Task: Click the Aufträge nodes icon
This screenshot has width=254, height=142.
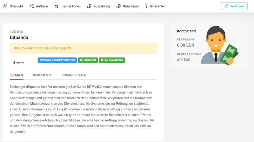Action: pos(31,6)
